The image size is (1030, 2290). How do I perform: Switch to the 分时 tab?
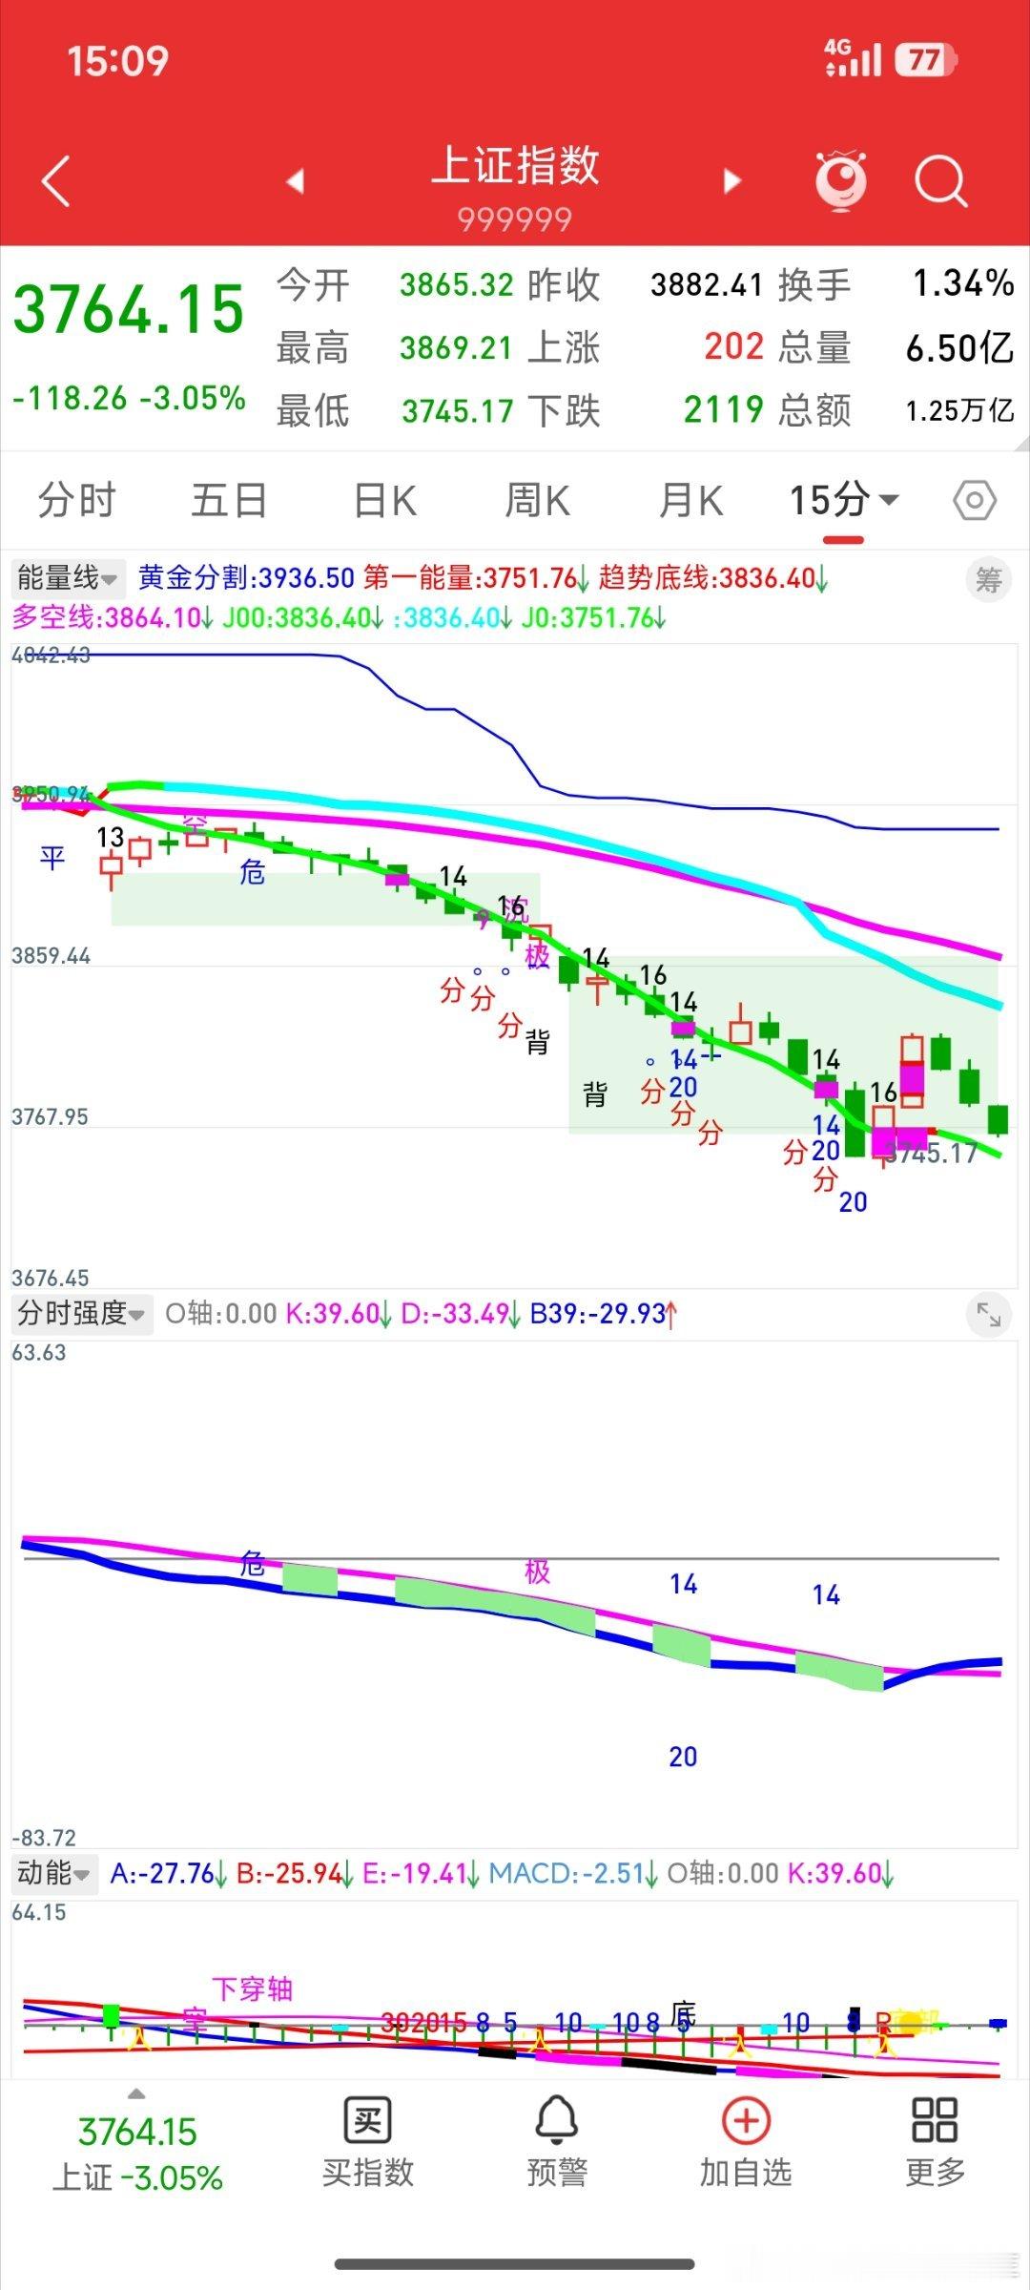(x=77, y=500)
